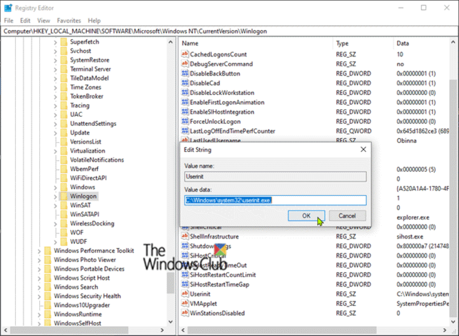Expand the Windows Performance Toolkit key

39,251
